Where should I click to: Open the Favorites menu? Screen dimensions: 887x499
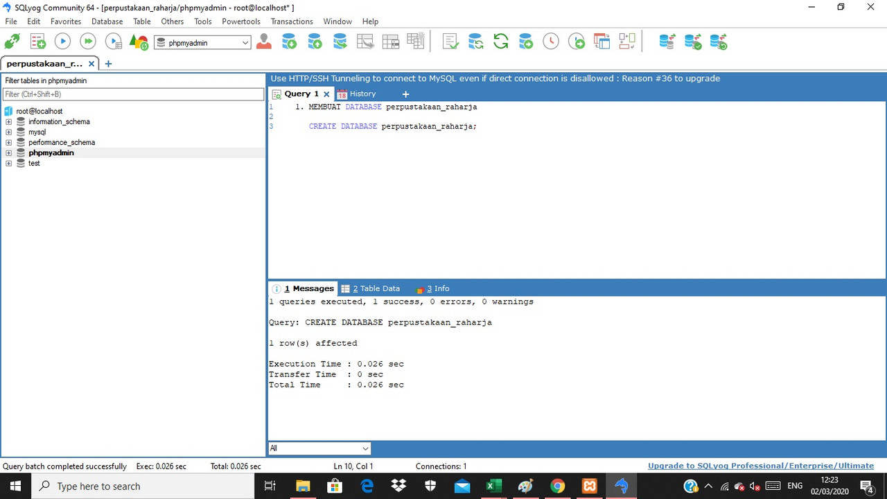click(66, 21)
